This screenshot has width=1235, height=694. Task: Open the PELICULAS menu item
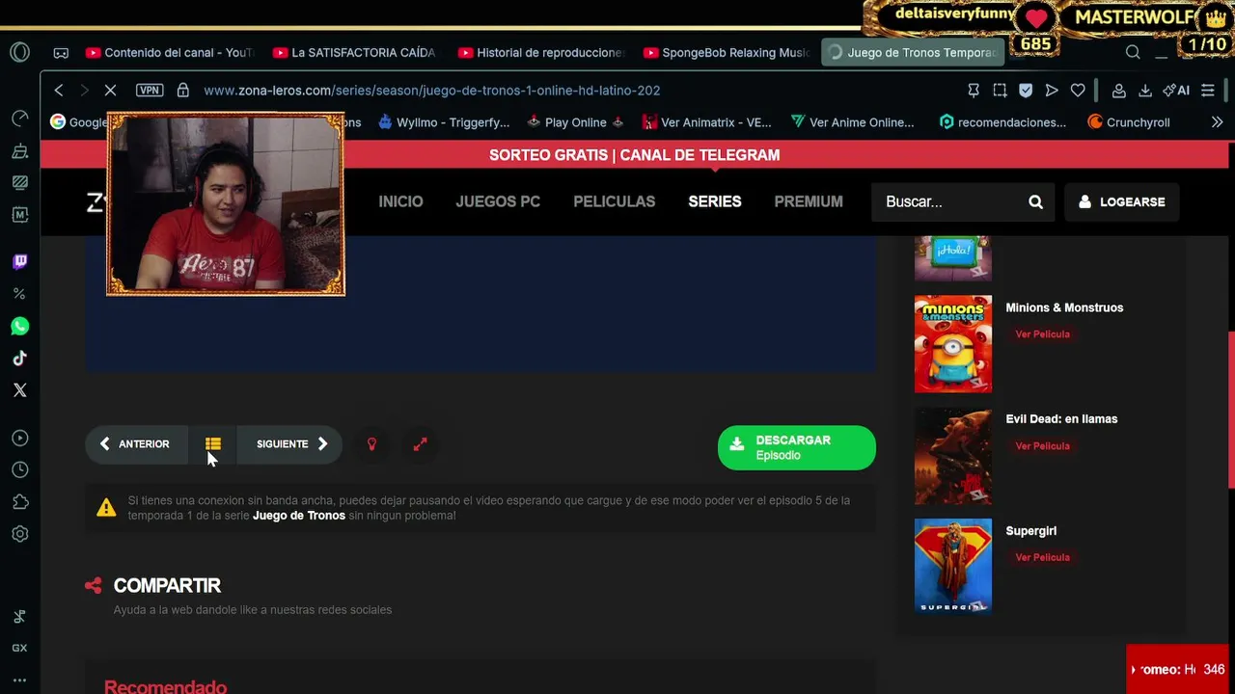pyautogui.click(x=615, y=201)
